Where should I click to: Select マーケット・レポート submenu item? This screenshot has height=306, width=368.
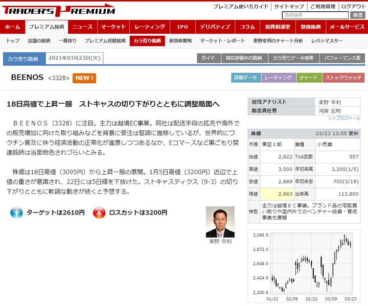point(222,41)
